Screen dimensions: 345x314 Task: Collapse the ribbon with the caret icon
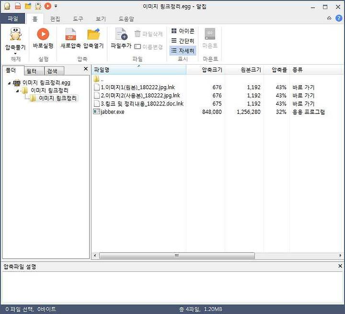click(x=329, y=18)
